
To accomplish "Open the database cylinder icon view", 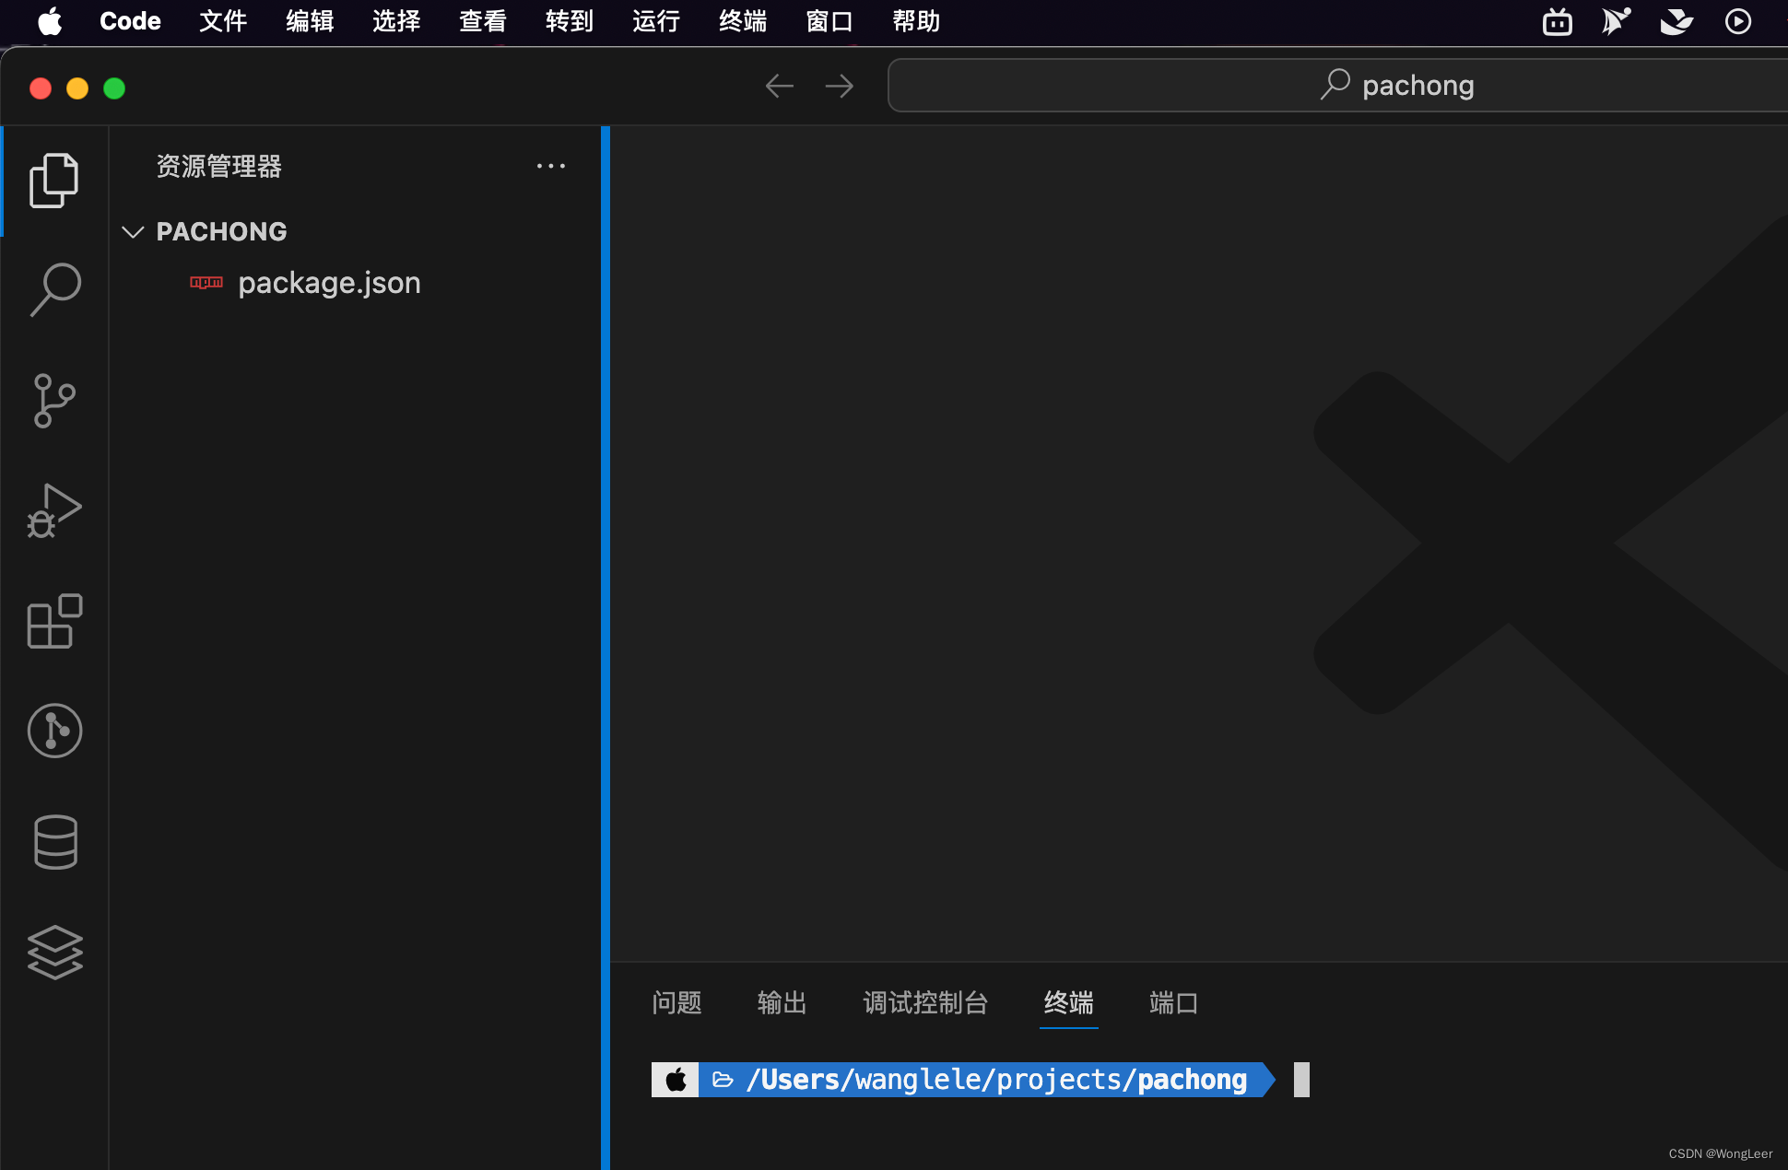I will [x=54, y=841].
